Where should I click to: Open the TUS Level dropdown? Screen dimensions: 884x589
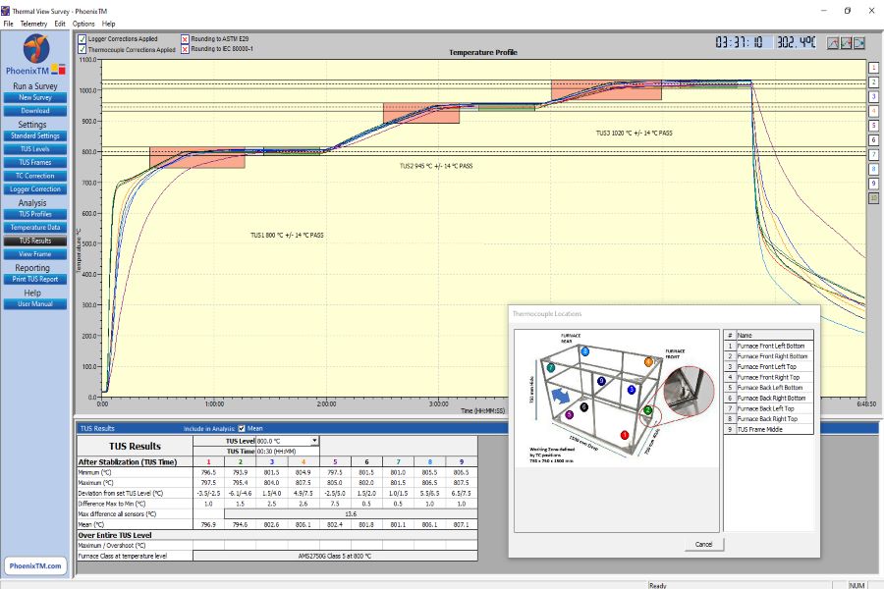(314, 441)
